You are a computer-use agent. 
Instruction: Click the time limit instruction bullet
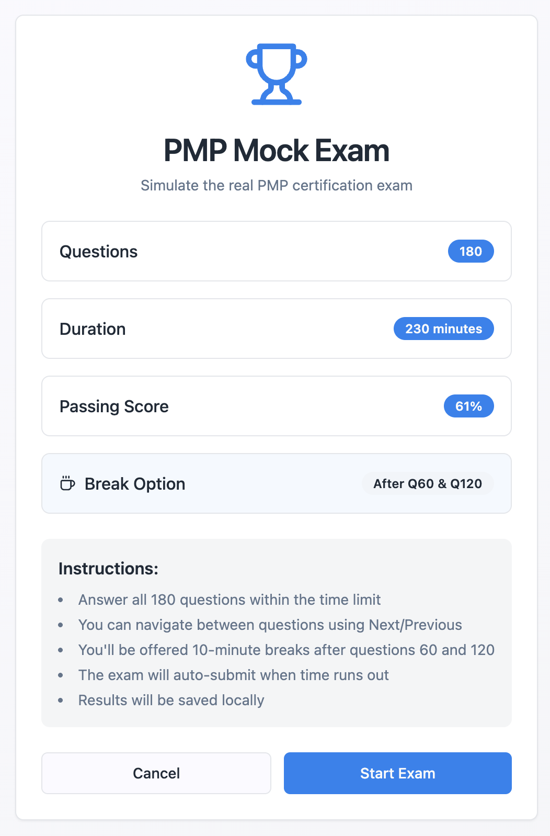[230, 600]
